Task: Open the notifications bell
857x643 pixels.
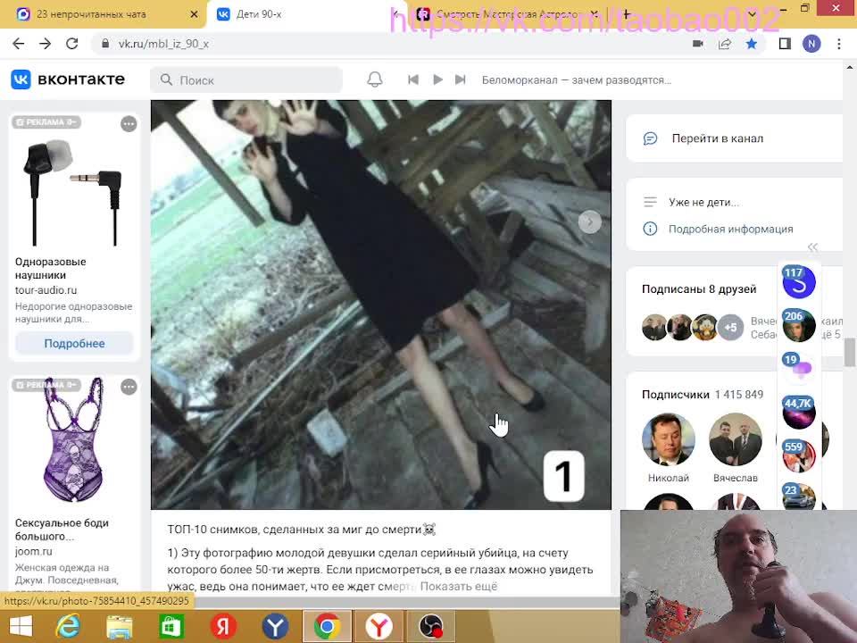Action: click(374, 79)
